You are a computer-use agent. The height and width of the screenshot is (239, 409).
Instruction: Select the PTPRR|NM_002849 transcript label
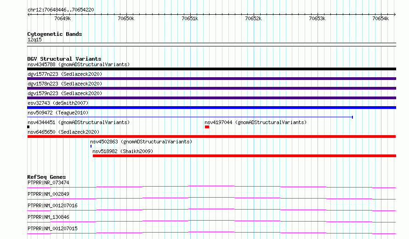(x=48, y=194)
